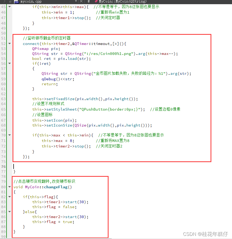Click the comment '//监听银币翻金币的定时器'
Image resolution: width=232 pixels, height=239 pixels.
(x=47, y=38)
